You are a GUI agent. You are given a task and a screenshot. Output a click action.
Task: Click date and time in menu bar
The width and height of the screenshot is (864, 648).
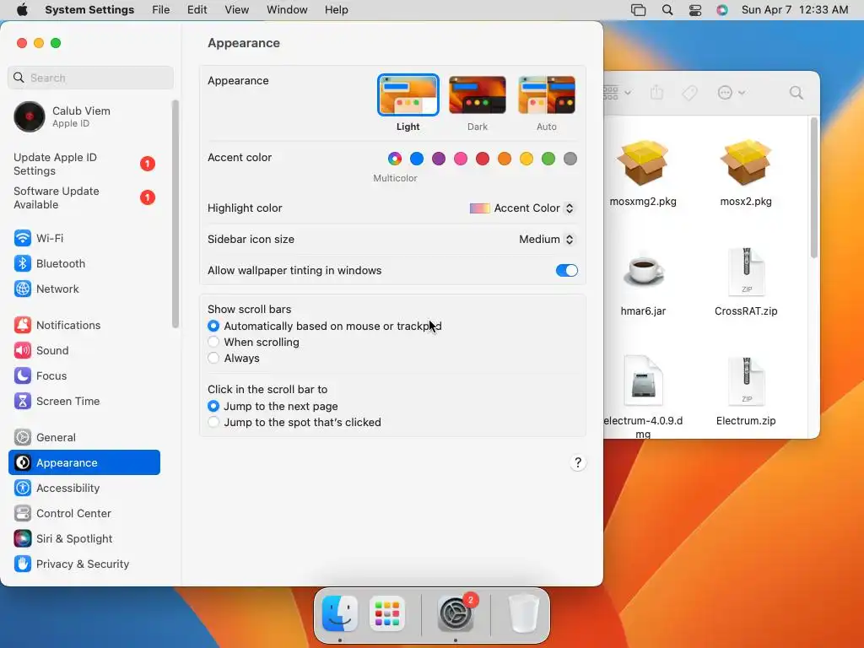click(x=795, y=10)
